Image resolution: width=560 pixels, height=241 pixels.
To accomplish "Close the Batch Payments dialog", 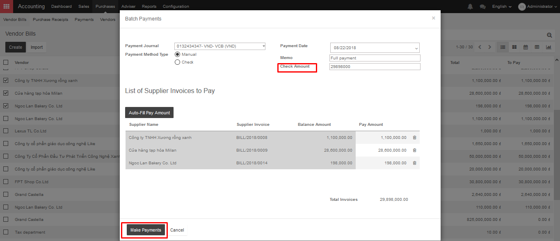I will tap(434, 18).
